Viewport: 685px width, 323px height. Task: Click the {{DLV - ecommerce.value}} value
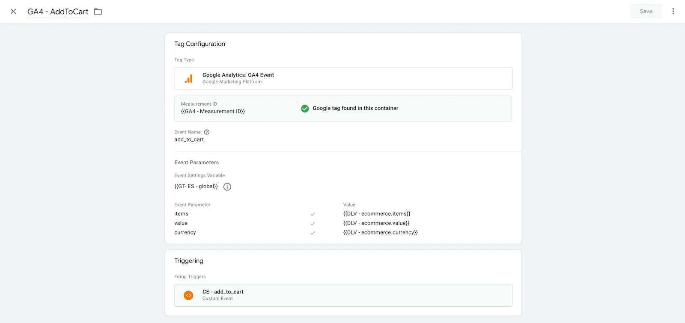pos(376,223)
